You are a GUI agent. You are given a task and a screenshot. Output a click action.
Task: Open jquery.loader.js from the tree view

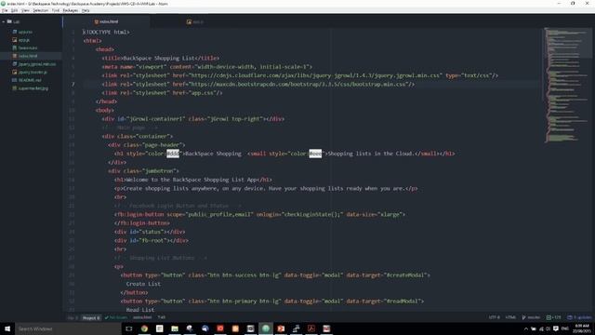[33, 73]
